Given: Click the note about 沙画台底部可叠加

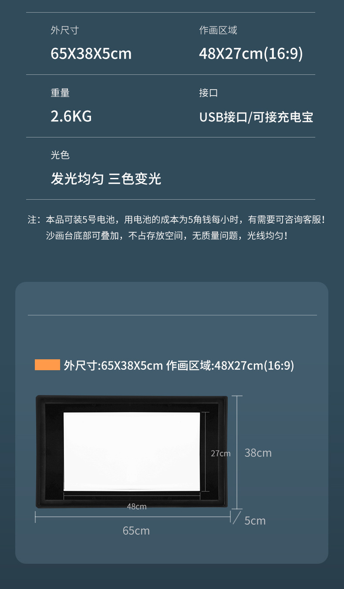Looking at the screenshot, I should pos(167,236).
